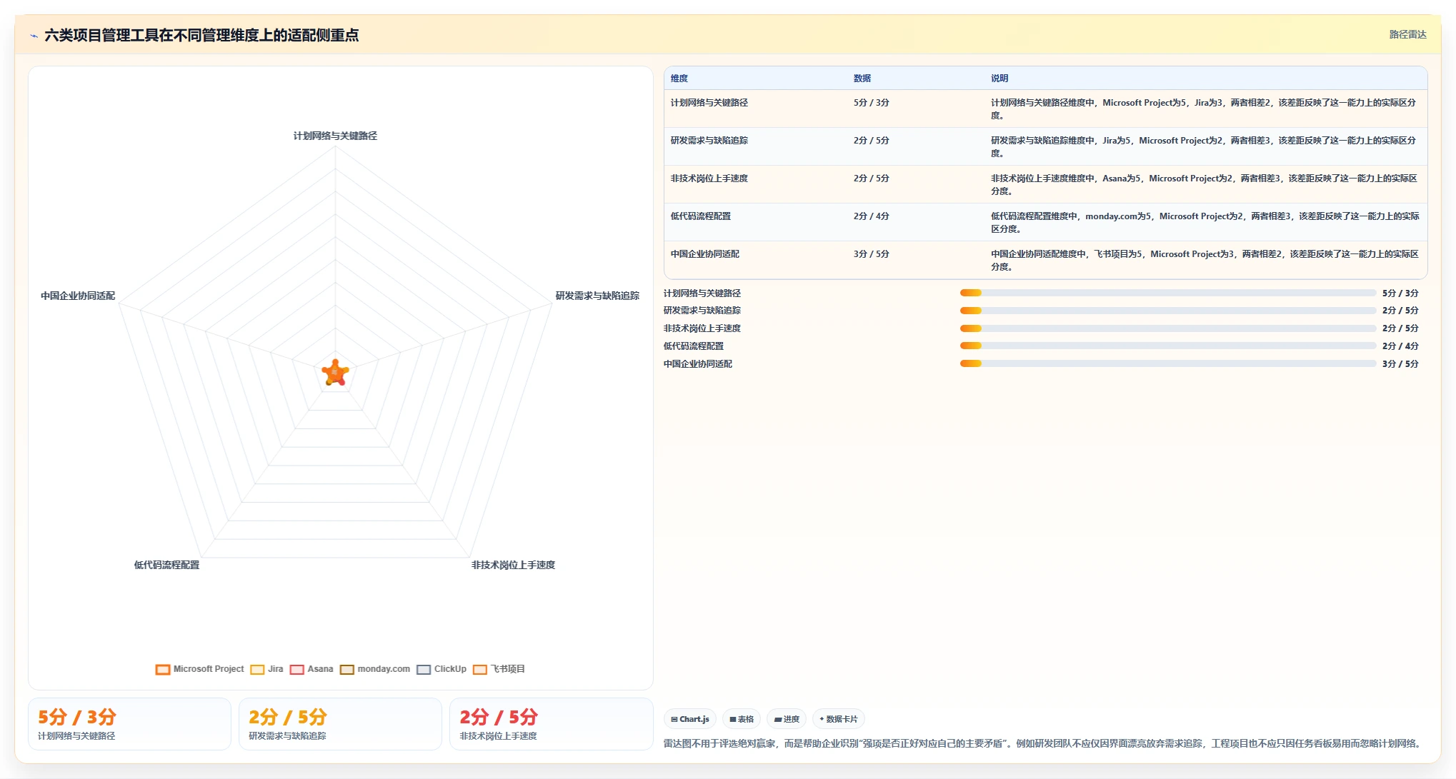The image size is (1456, 779).
Task: Toggle 飞书项目 legend entry
Action: pos(499,669)
